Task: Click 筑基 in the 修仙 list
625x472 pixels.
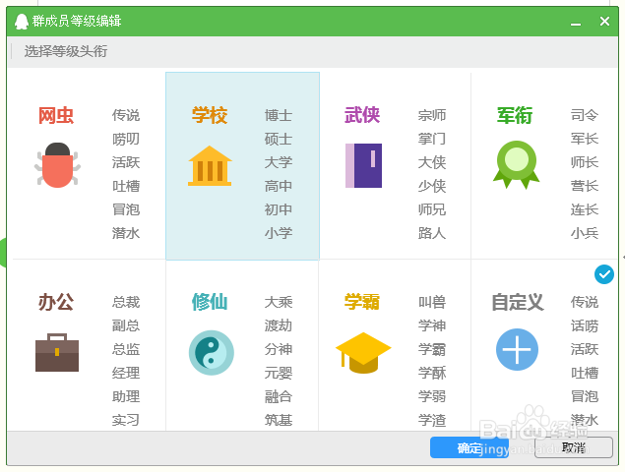Action: (x=279, y=420)
